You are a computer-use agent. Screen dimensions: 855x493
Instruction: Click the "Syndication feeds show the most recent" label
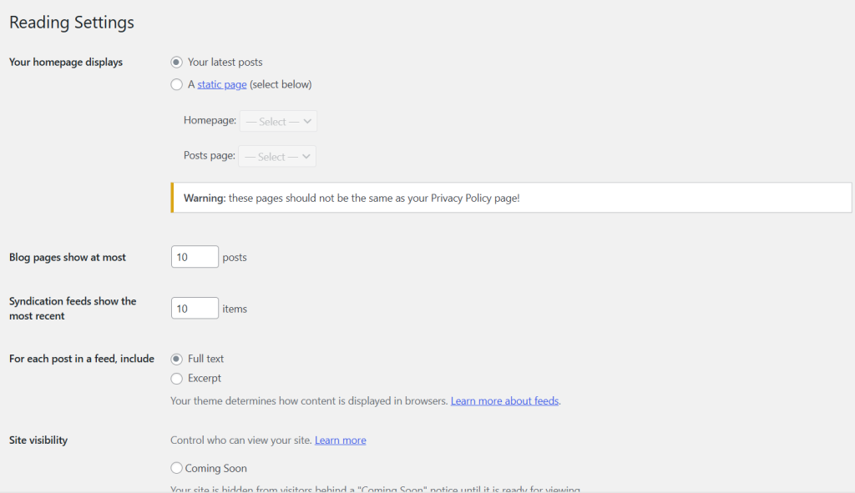coord(73,309)
